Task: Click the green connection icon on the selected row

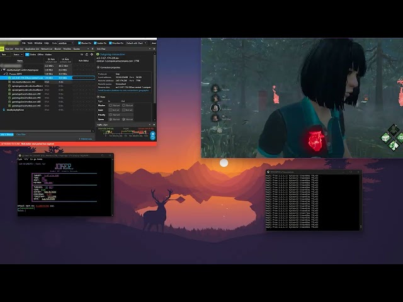Action: click(9, 77)
